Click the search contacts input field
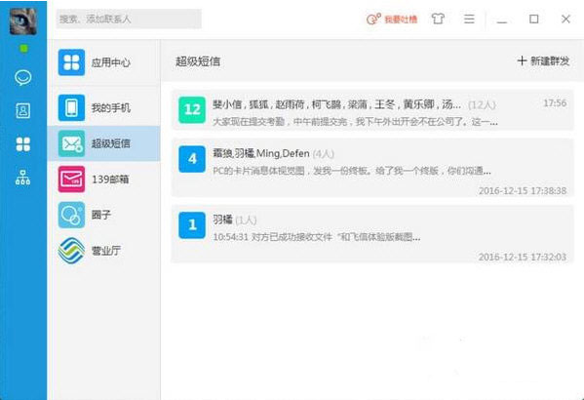This screenshot has width=584, height=400. coord(129,19)
